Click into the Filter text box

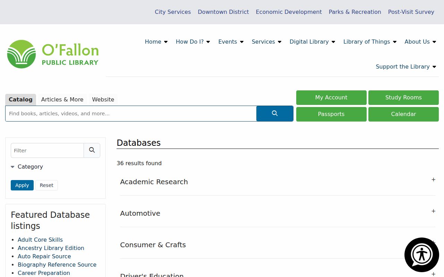[47, 150]
